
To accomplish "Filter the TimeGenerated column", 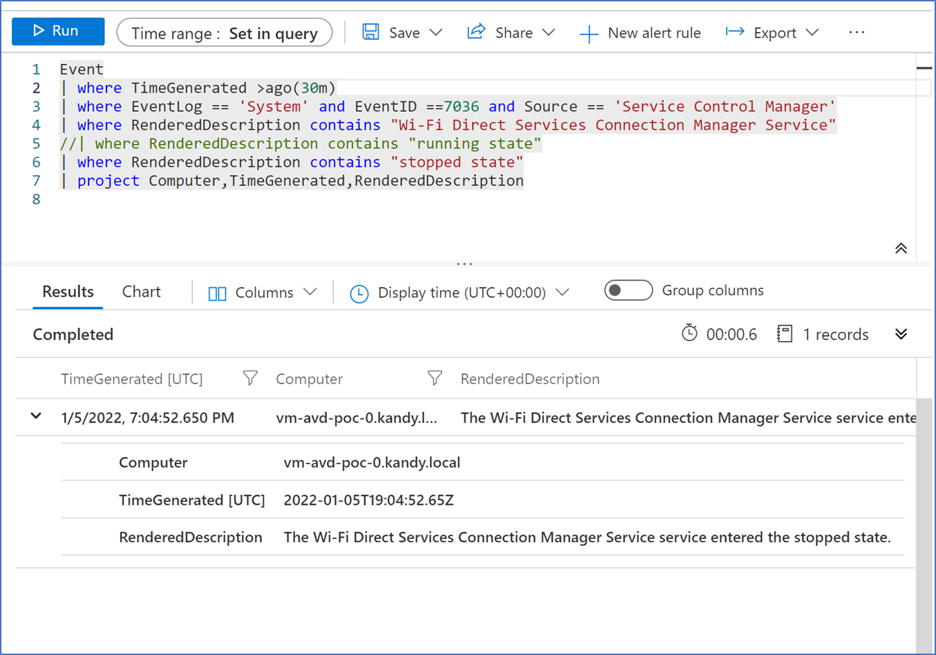I will 250,378.
